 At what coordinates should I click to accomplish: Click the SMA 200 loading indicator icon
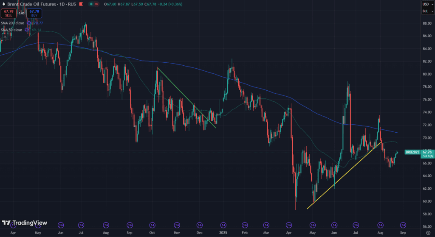pyautogui.click(x=28, y=23)
